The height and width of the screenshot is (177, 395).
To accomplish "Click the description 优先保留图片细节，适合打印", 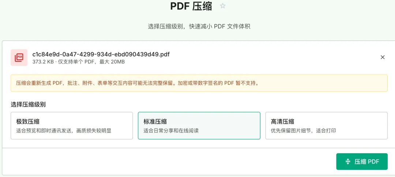I will [x=303, y=131].
